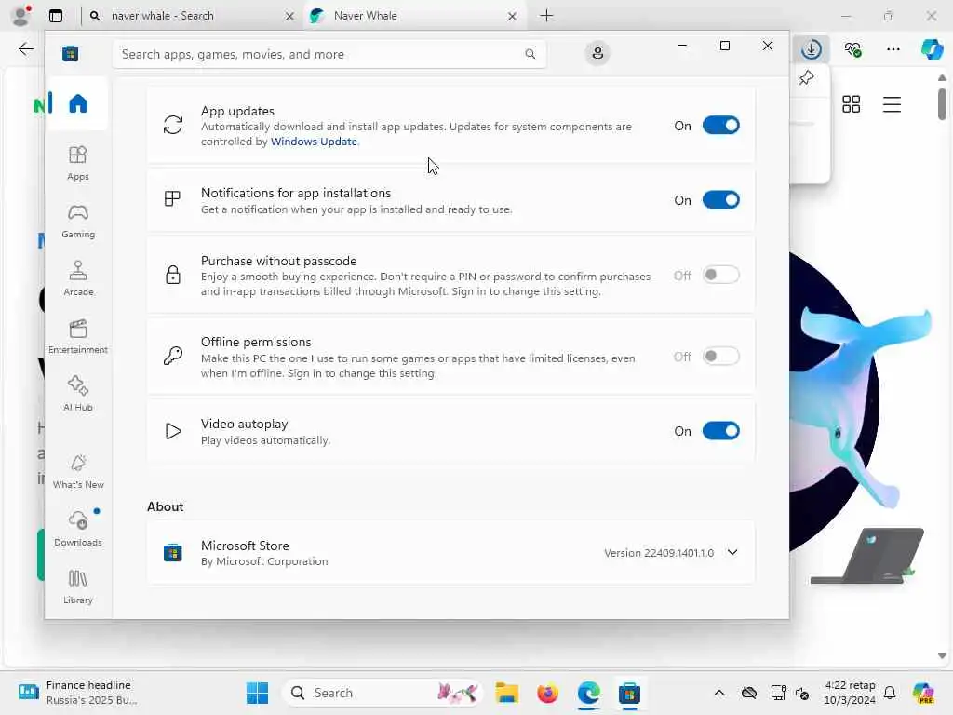Click the By Microsoft Corporation text
The image size is (953, 715).
coord(264,561)
